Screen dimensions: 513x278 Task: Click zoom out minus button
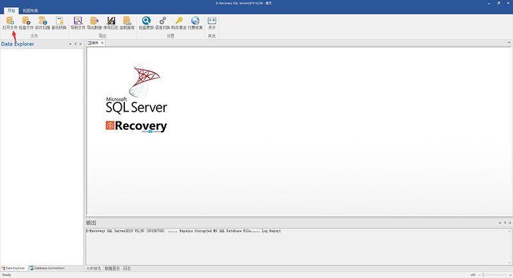click(x=480, y=275)
